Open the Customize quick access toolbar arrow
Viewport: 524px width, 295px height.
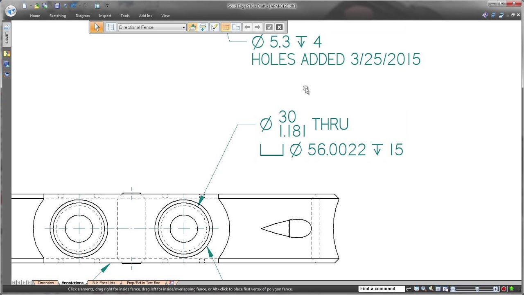pyautogui.click(x=107, y=6)
